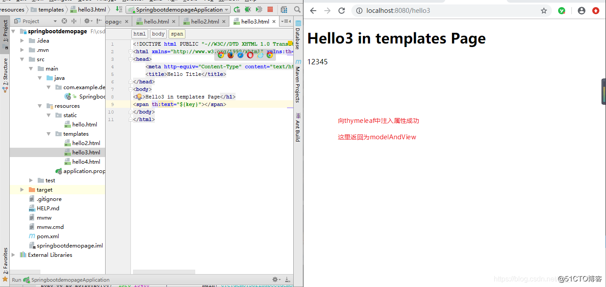
Task: Click the red Chrome update icon
Action: click(596, 11)
